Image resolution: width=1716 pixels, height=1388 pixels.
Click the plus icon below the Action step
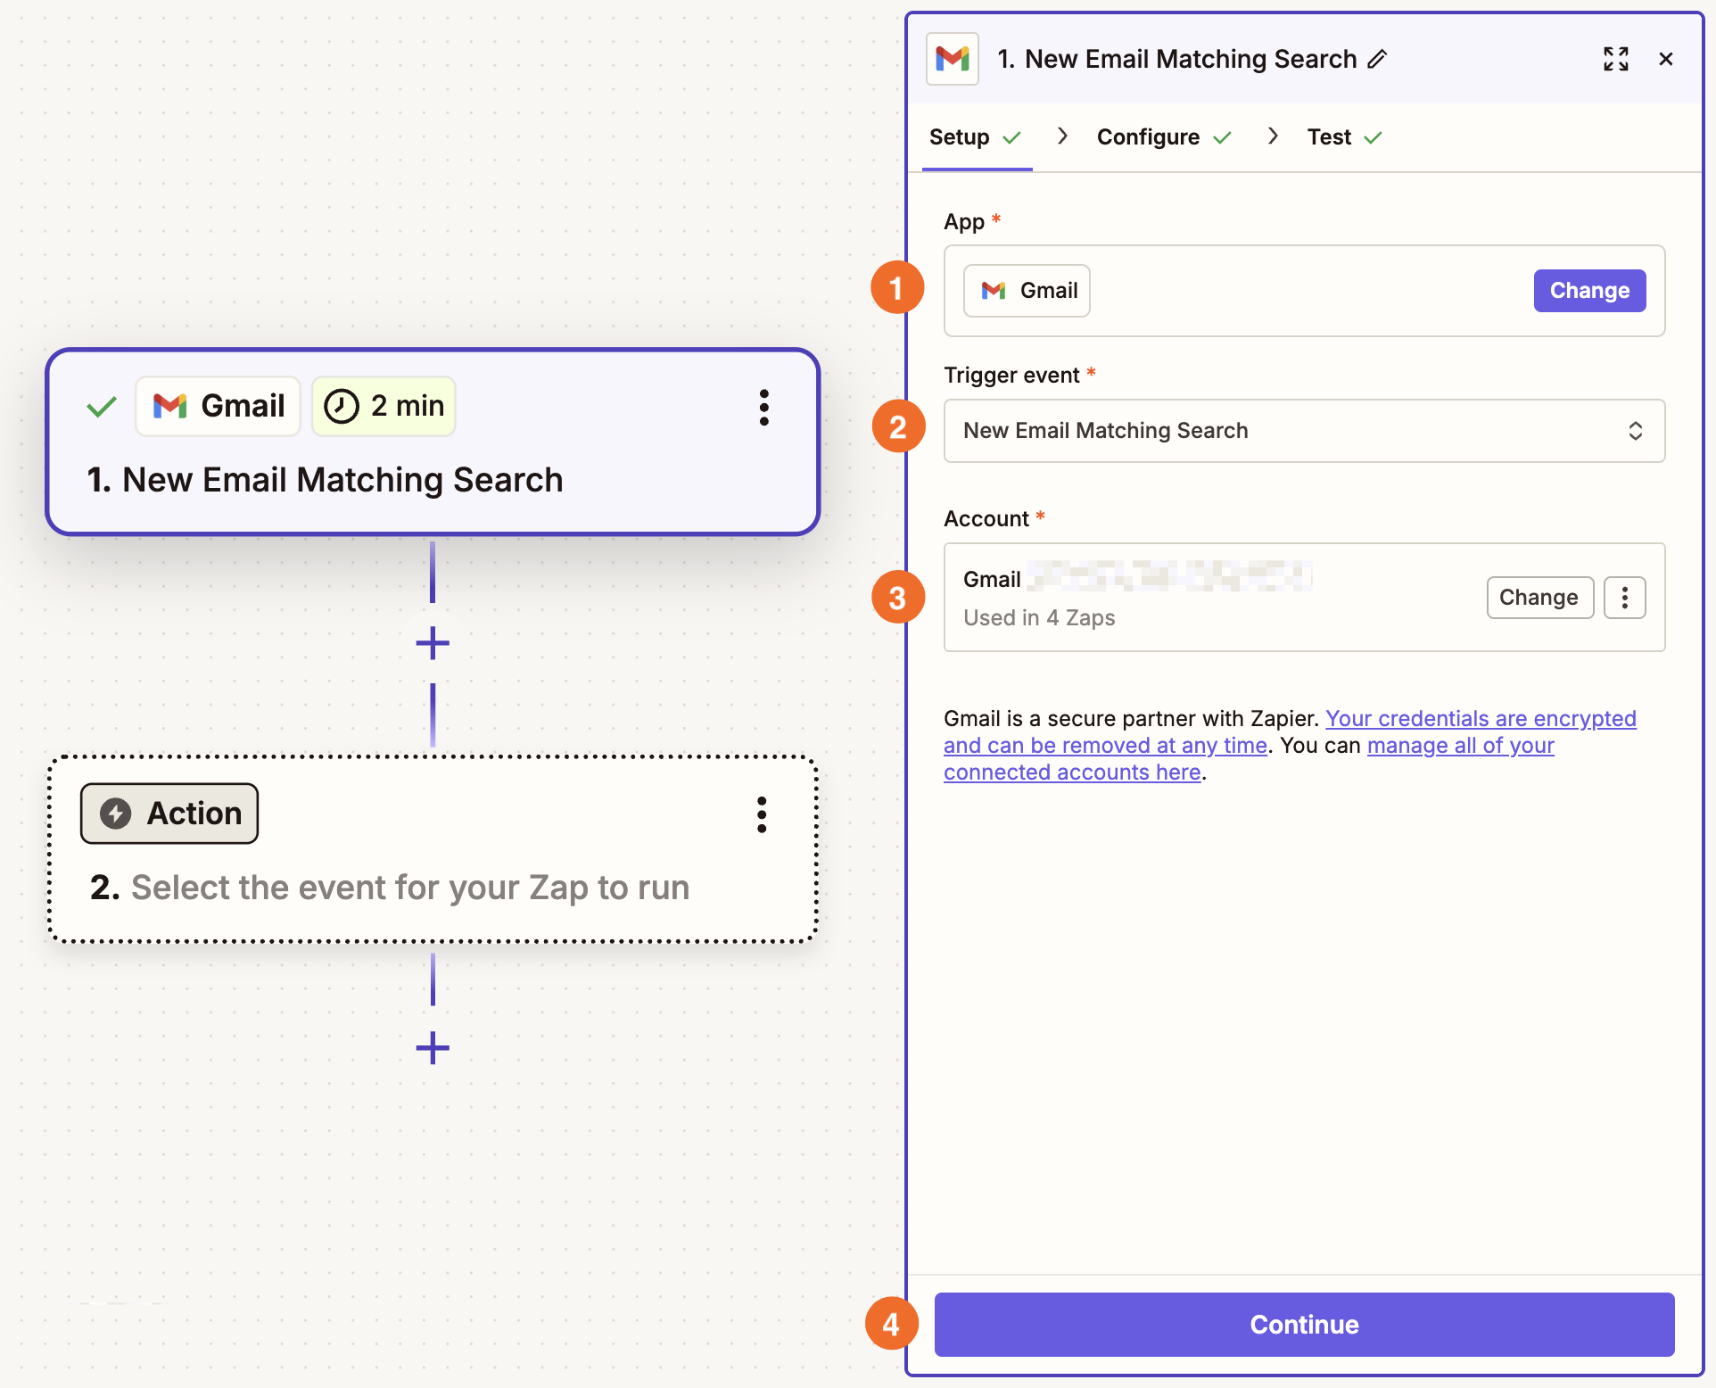433,1048
